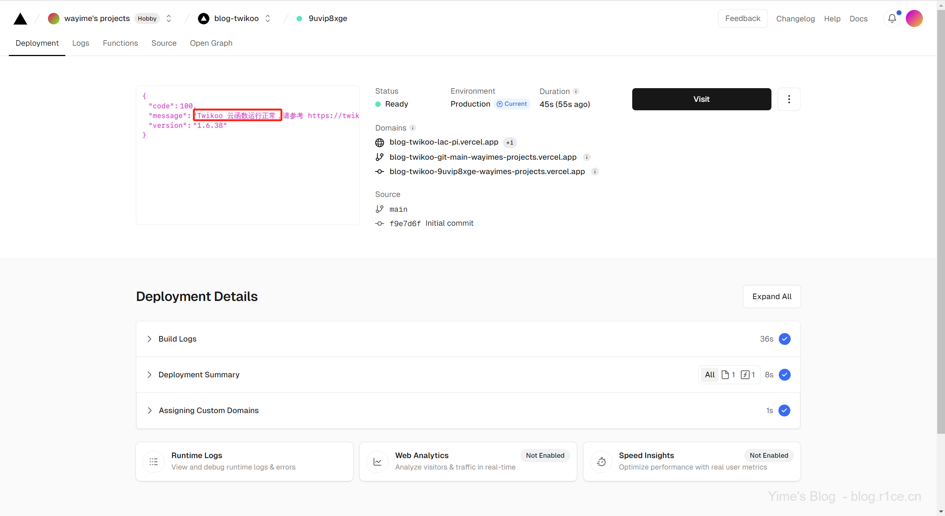
Task: Click the Duration info icon
Action: (x=576, y=91)
